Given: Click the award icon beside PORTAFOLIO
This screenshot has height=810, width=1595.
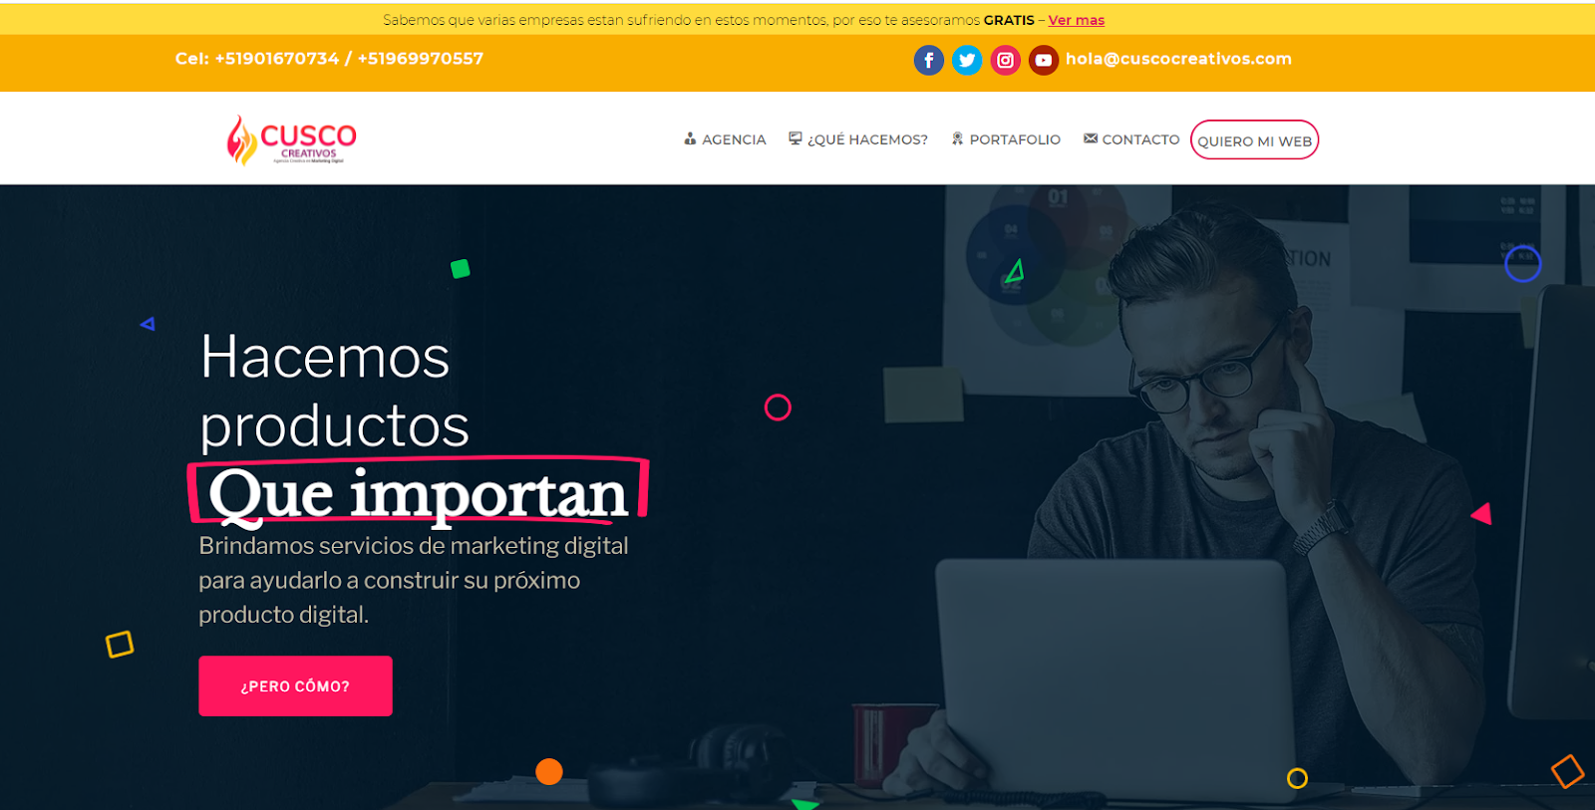Looking at the screenshot, I should 957,138.
